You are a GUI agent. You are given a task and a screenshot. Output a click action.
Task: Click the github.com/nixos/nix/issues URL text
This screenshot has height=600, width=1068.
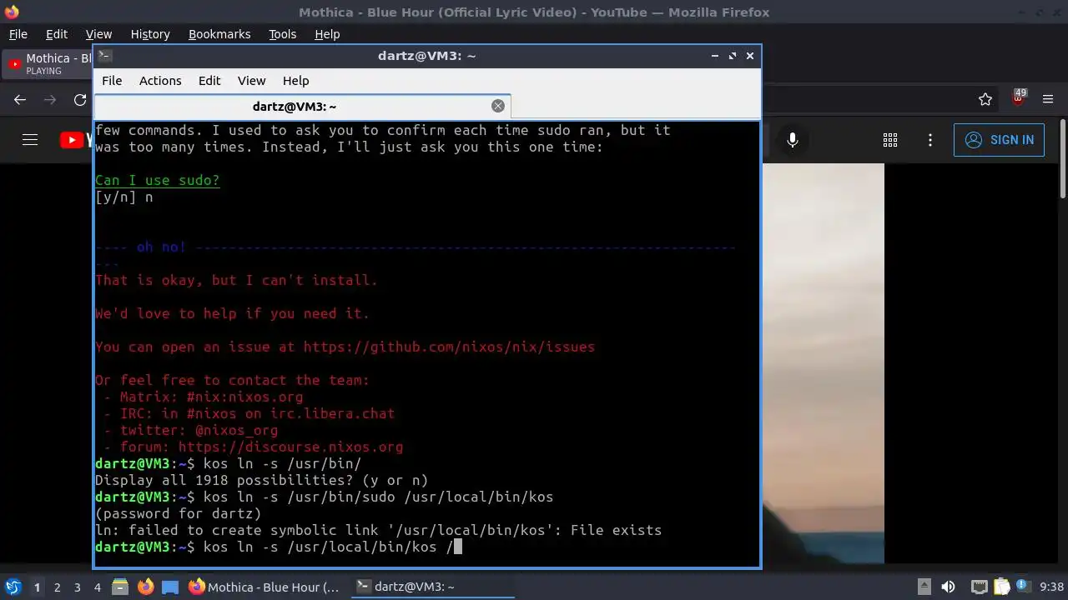[x=449, y=347]
